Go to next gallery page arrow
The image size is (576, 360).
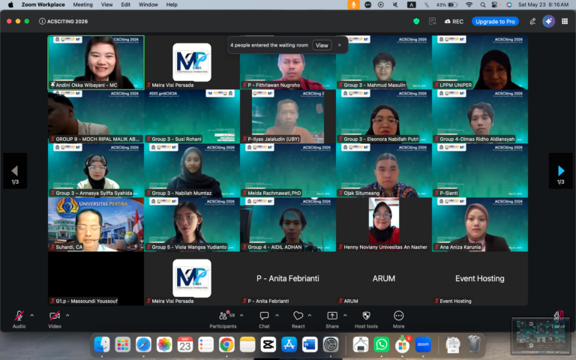point(560,171)
